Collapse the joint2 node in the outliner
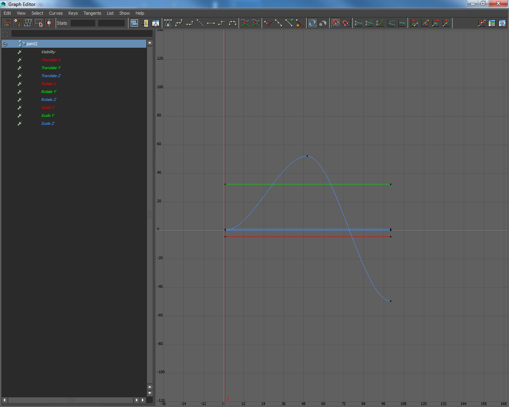This screenshot has height=407, width=509. [5, 44]
